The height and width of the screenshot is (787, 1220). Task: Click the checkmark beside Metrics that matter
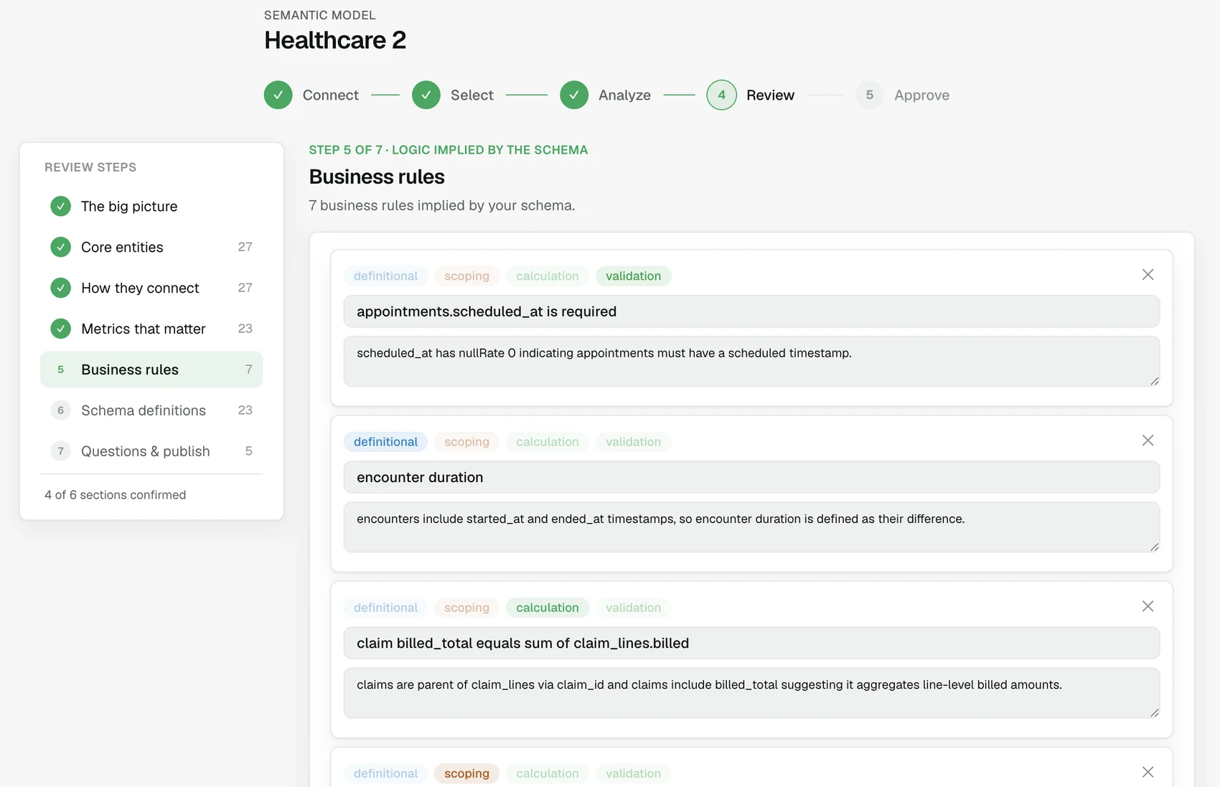(x=60, y=329)
